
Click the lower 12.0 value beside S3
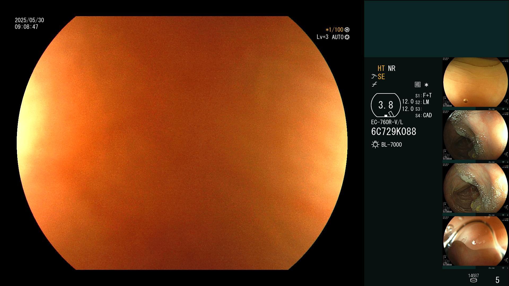pos(408,109)
